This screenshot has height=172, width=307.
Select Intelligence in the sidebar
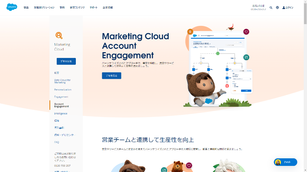(x=61, y=113)
